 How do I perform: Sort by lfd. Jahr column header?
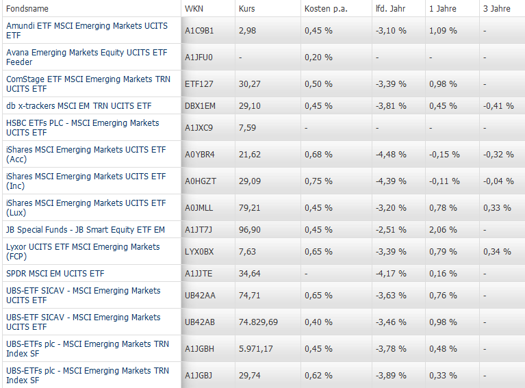389,8
